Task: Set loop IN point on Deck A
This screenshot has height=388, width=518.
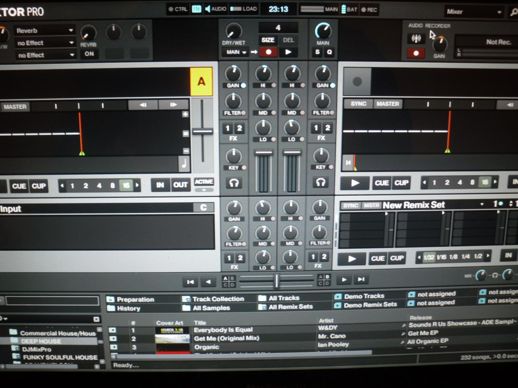Action: click(x=160, y=185)
